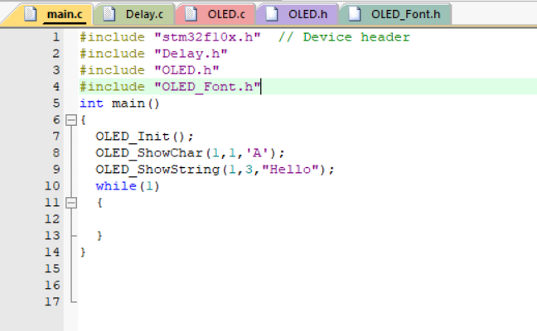The height and width of the screenshot is (331, 537).
Task: Collapse the main function block at line 6
Action: (71, 120)
